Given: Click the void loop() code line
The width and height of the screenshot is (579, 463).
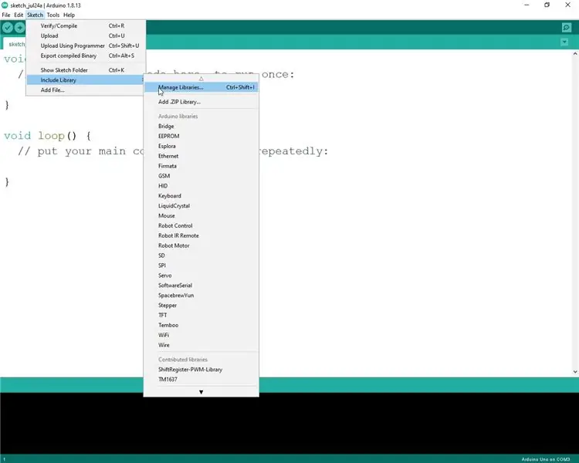Looking at the screenshot, I should point(47,136).
